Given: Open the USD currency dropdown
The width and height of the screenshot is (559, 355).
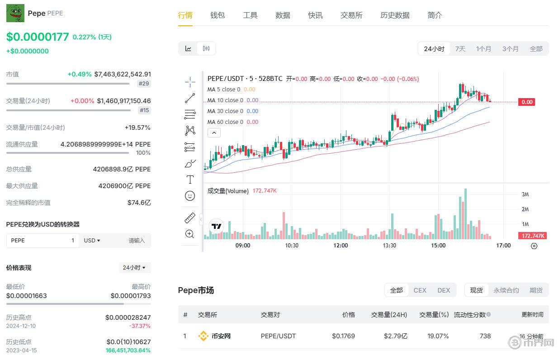Looking at the screenshot, I should [92, 241].
